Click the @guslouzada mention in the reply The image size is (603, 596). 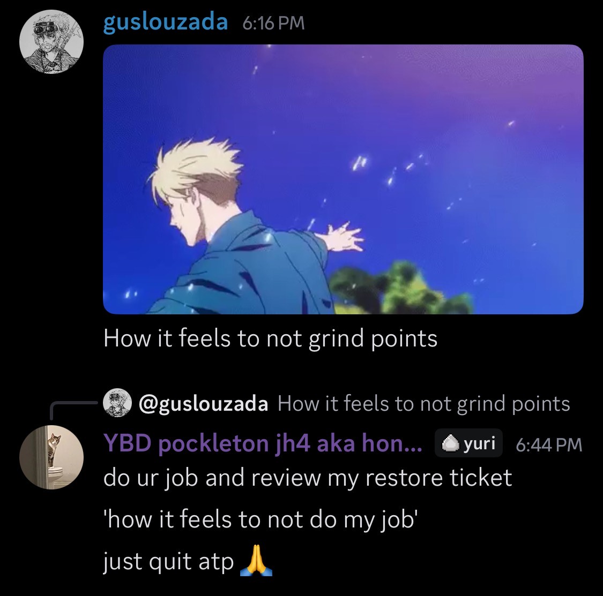pos(203,403)
